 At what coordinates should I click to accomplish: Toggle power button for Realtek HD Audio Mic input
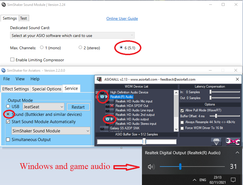[108, 101]
